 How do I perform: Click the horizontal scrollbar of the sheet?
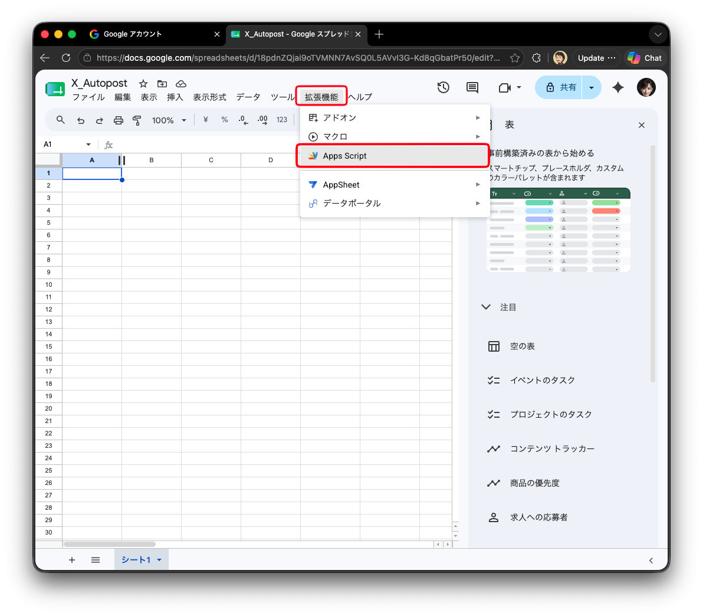[110, 544]
